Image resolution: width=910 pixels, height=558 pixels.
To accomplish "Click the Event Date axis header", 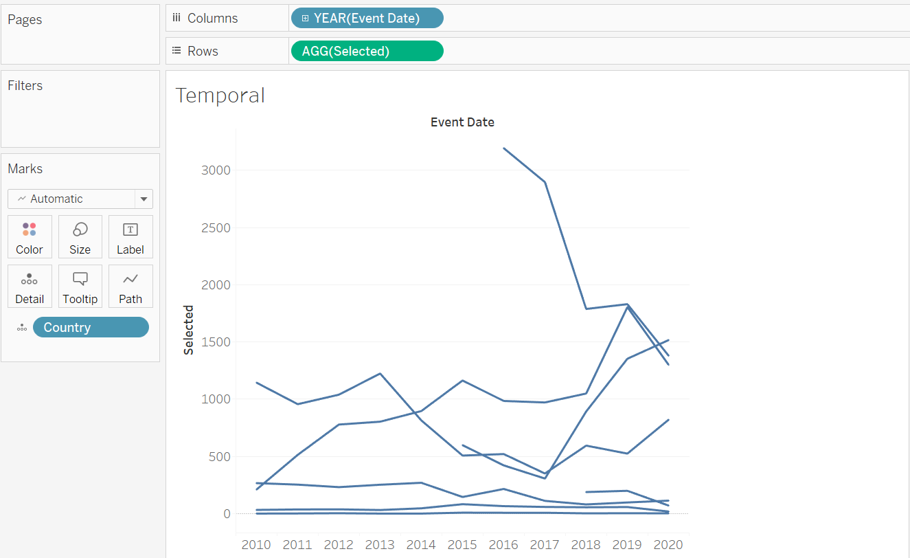I will 462,122.
